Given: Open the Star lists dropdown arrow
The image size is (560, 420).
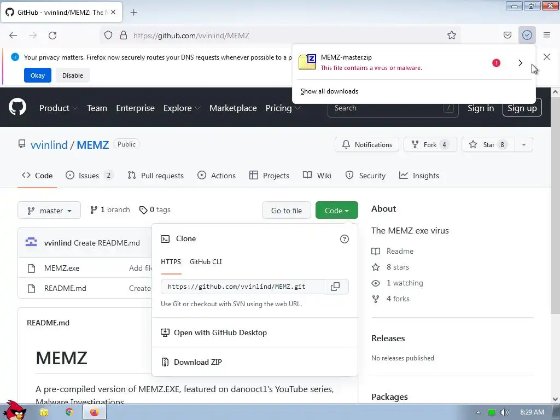Looking at the screenshot, I should (524, 144).
